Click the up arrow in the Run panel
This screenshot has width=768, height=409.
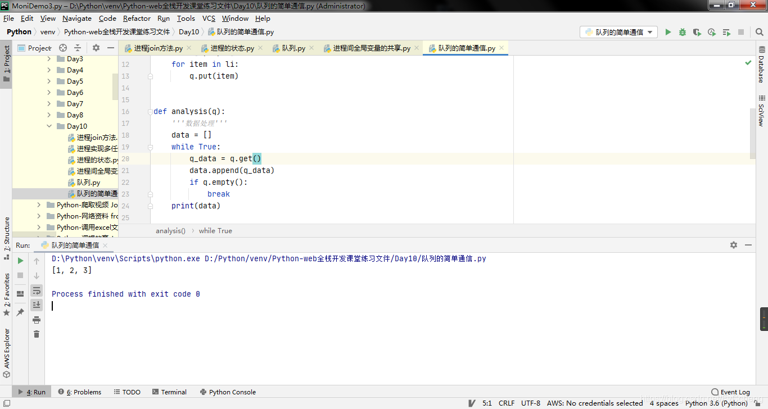(x=37, y=261)
